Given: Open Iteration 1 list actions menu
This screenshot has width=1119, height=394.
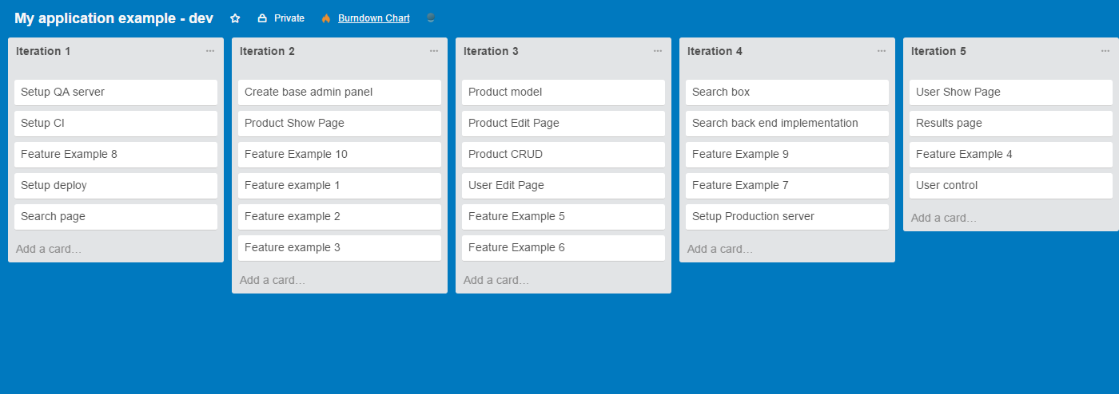Looking at the screenshot, I should pyautogui.click(x=210, y=51).
